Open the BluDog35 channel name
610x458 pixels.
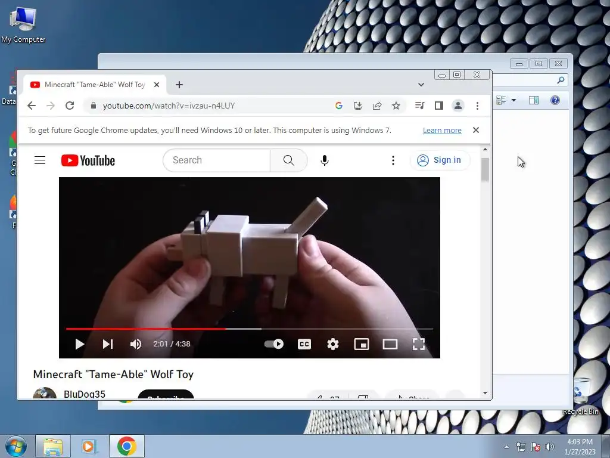tap(85, 394)
